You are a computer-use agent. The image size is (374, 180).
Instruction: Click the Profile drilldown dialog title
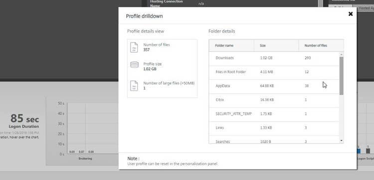click(x=144, y=16)
